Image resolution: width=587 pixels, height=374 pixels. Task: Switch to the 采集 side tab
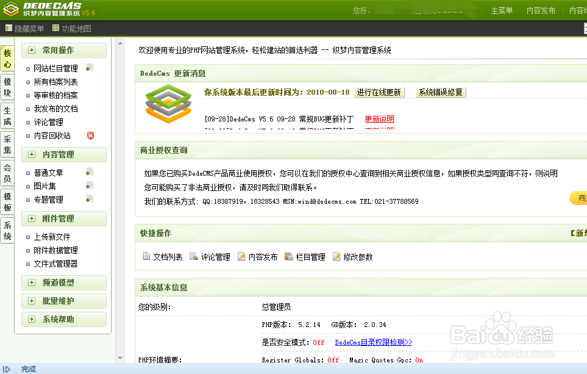coord(7,145)
